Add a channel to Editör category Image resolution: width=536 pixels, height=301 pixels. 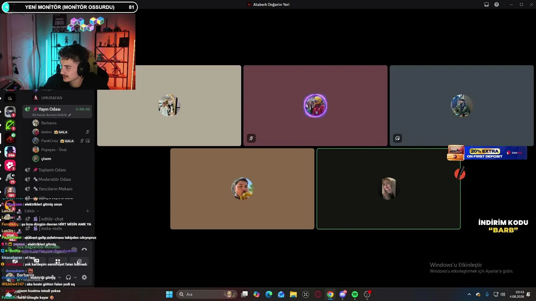tap(88, 211)
